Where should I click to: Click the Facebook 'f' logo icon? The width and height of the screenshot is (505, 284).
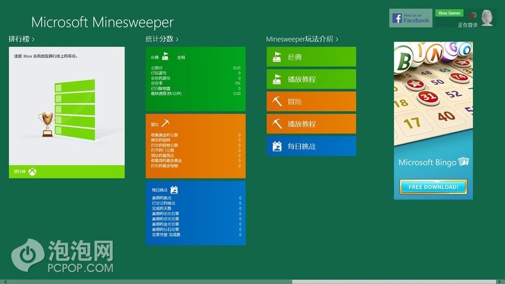coord(397,18)
